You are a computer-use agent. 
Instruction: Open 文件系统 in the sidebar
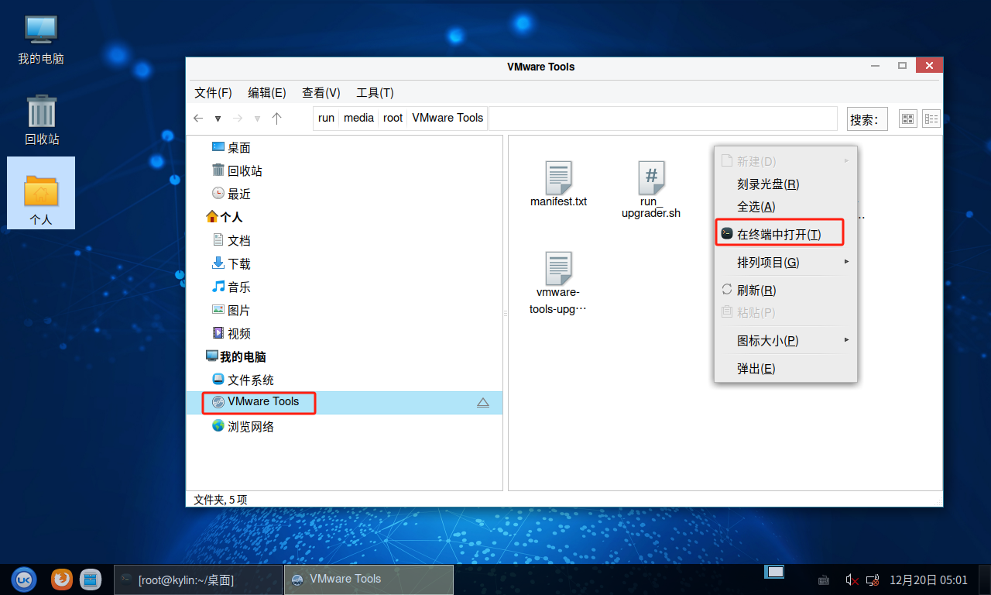[x=250, y=380]
